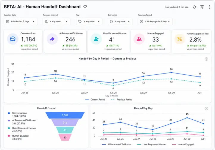Open the three-dot more options menu
Image resolution: width=215 pixels, height=150 pixels.
210,7
